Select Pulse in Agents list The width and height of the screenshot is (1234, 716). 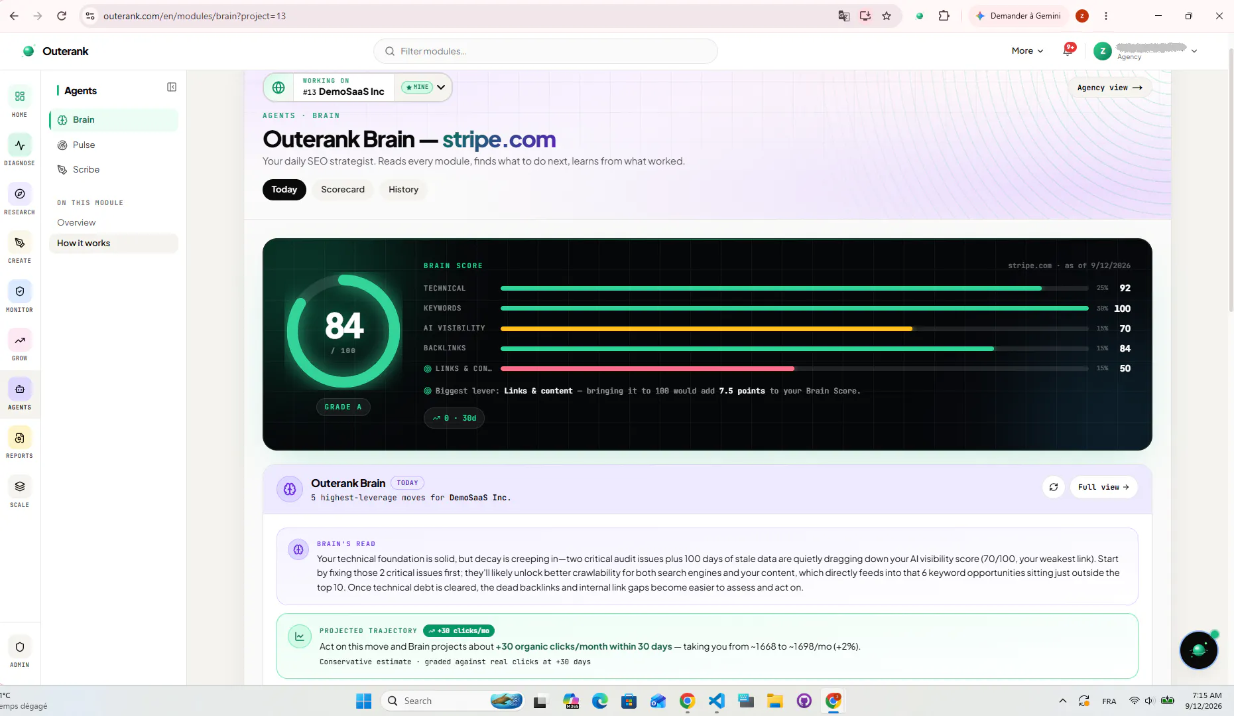coord(113,145)
